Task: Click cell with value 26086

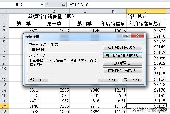Action: pos(156,58)
